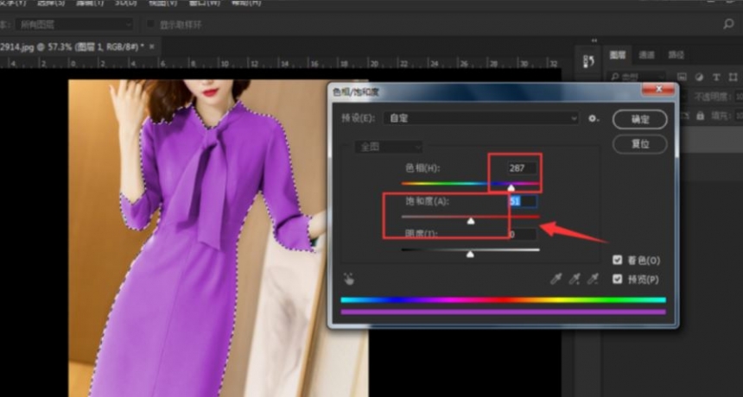This screenshot has height=397, width=743.
Task: Toggle the 预览(P) preview checkbox
Action: [x=617, y=279]
